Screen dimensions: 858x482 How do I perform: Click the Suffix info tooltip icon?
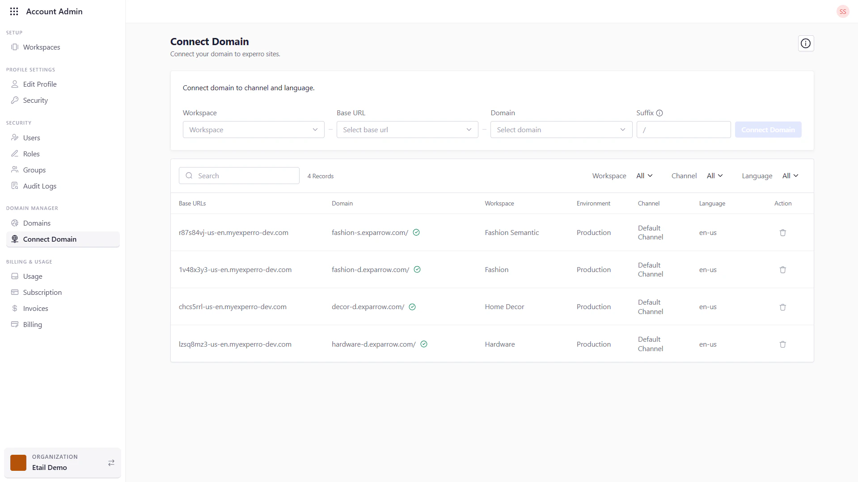(x=659, y=113)
